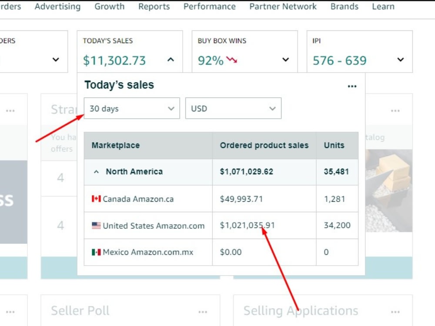Viewport: 435px width, 326px height.
Task: Click the Selling Applications card title
Action: coord(301,310)
